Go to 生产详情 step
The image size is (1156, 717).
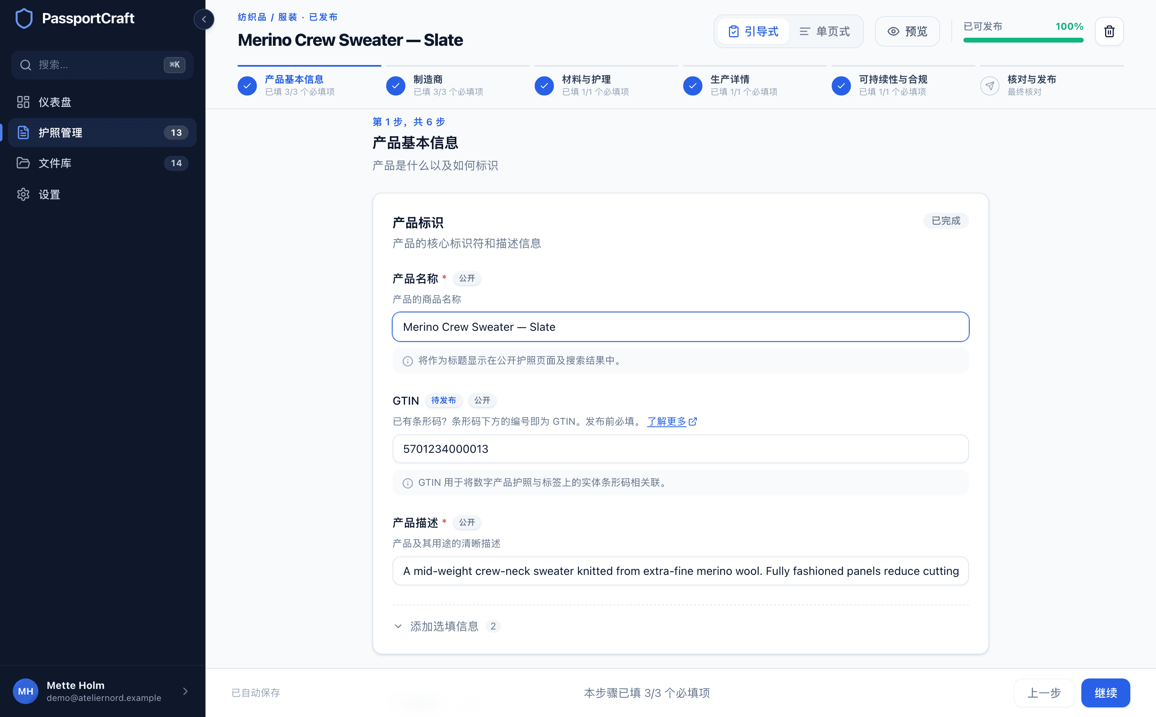(754, 86)
